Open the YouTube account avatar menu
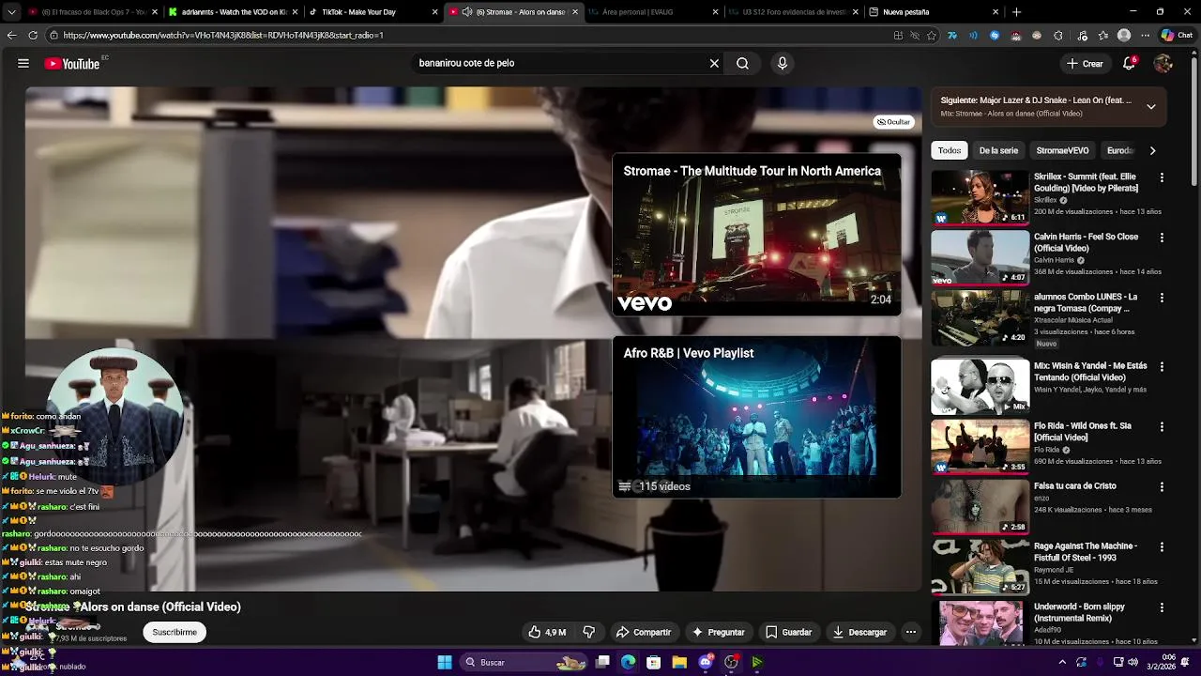The image size is (1201, 676). (x=1163, y=64)
